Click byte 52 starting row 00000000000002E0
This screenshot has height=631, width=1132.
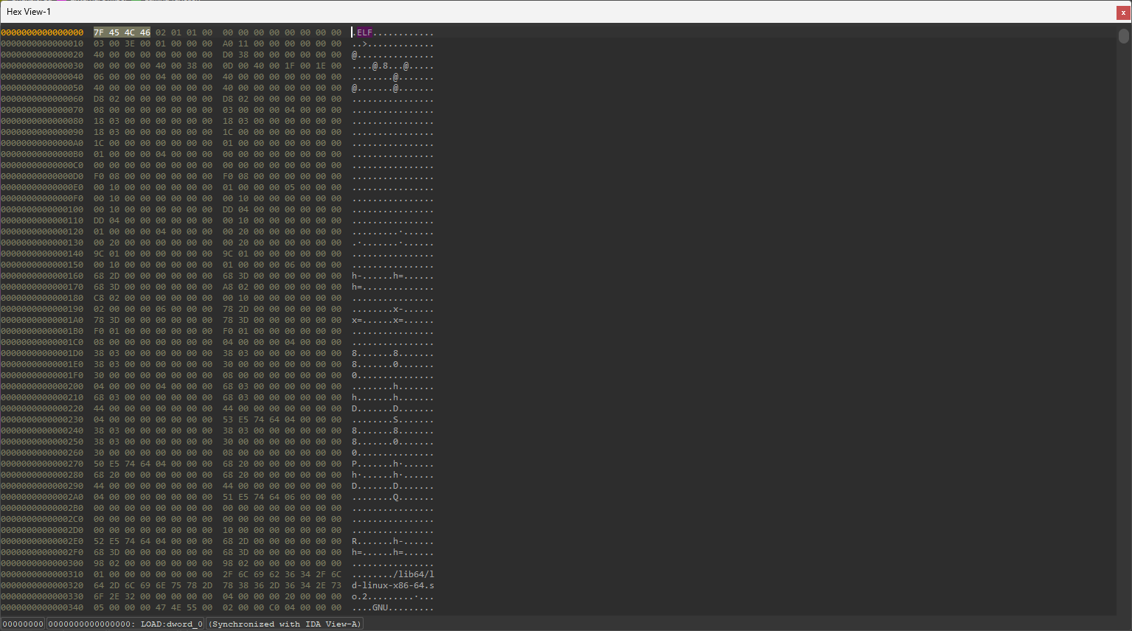tap(99, 541)
